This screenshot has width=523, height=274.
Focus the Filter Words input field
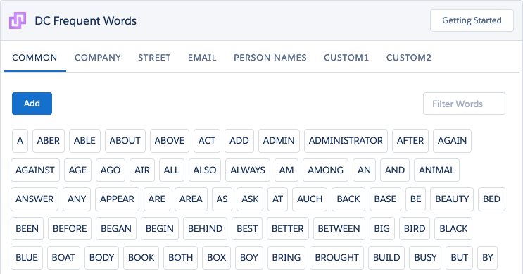click(464, 104)
